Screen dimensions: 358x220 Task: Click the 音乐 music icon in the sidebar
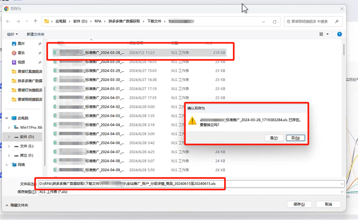click(x=14, y=53)
